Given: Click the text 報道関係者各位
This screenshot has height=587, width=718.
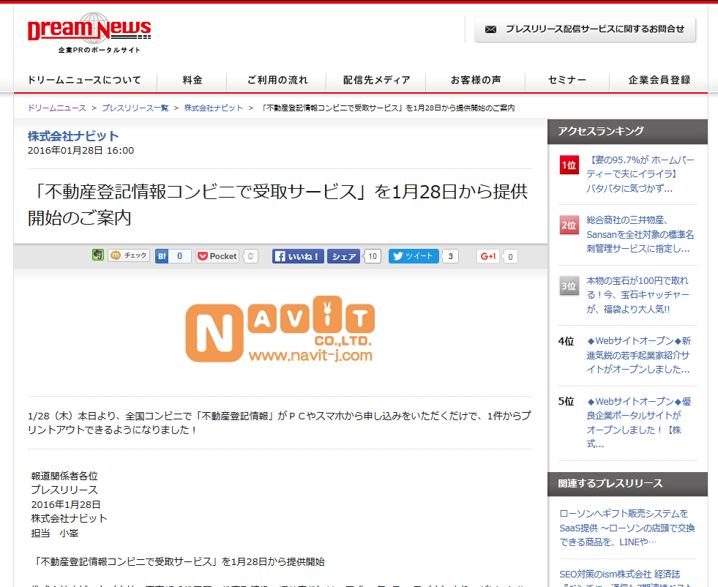Looking at the screenshot, I should [64, 476].
